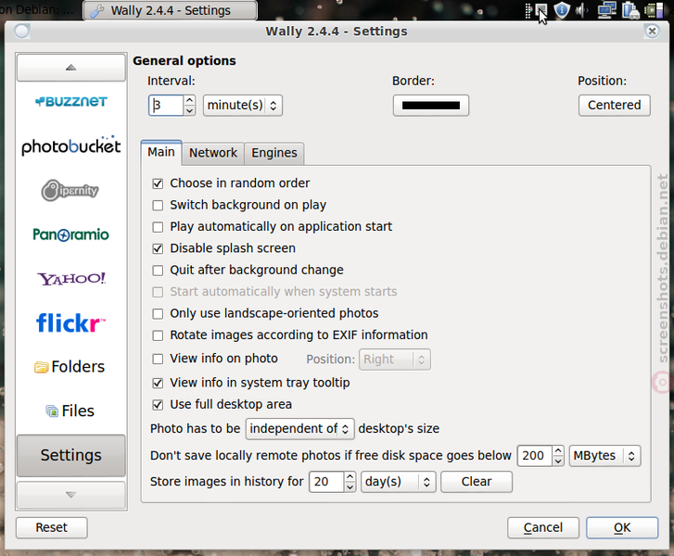Select the Panoramio source in the sidebar
The image size is (674, 556).
coord(71,234)
